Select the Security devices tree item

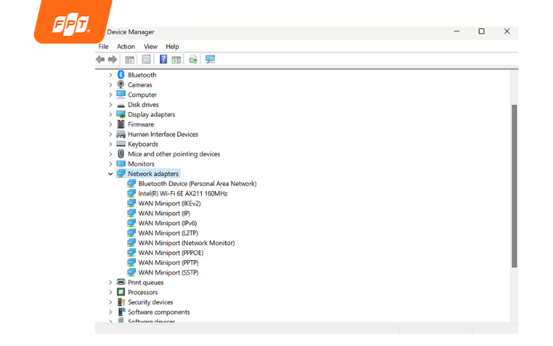[x=150, y=302]
